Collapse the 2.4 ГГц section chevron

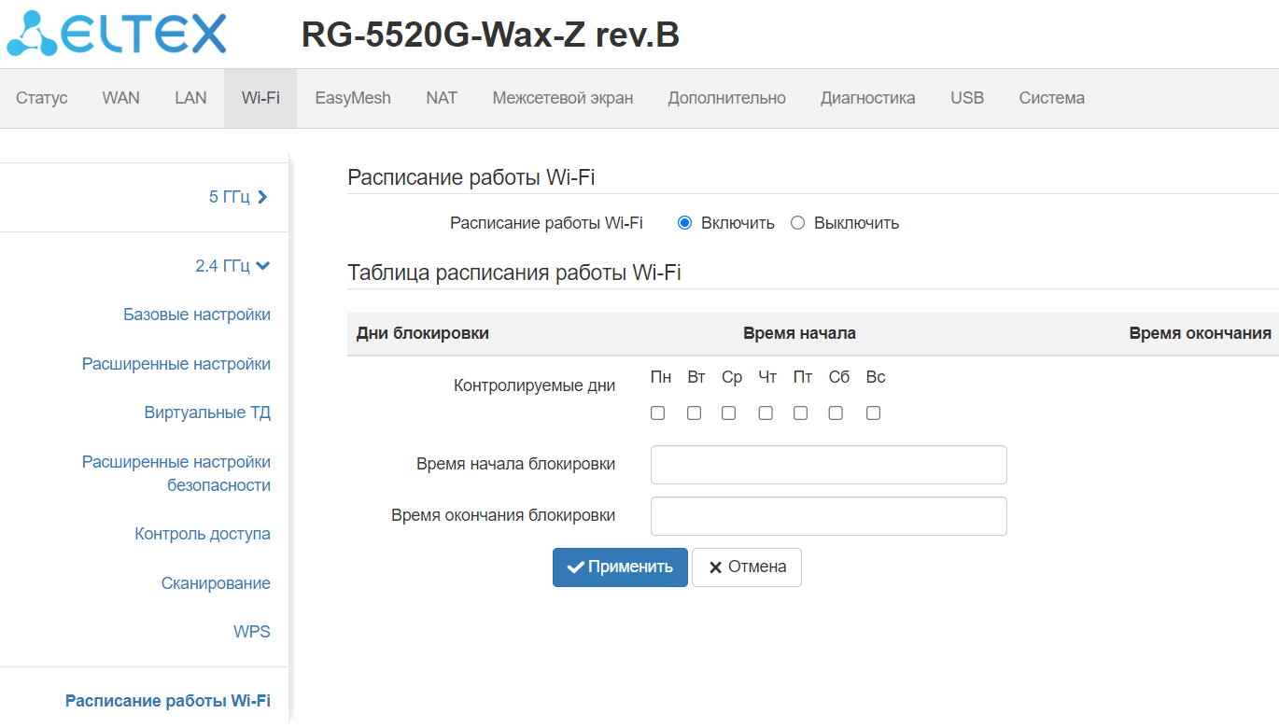click(262, 266)
